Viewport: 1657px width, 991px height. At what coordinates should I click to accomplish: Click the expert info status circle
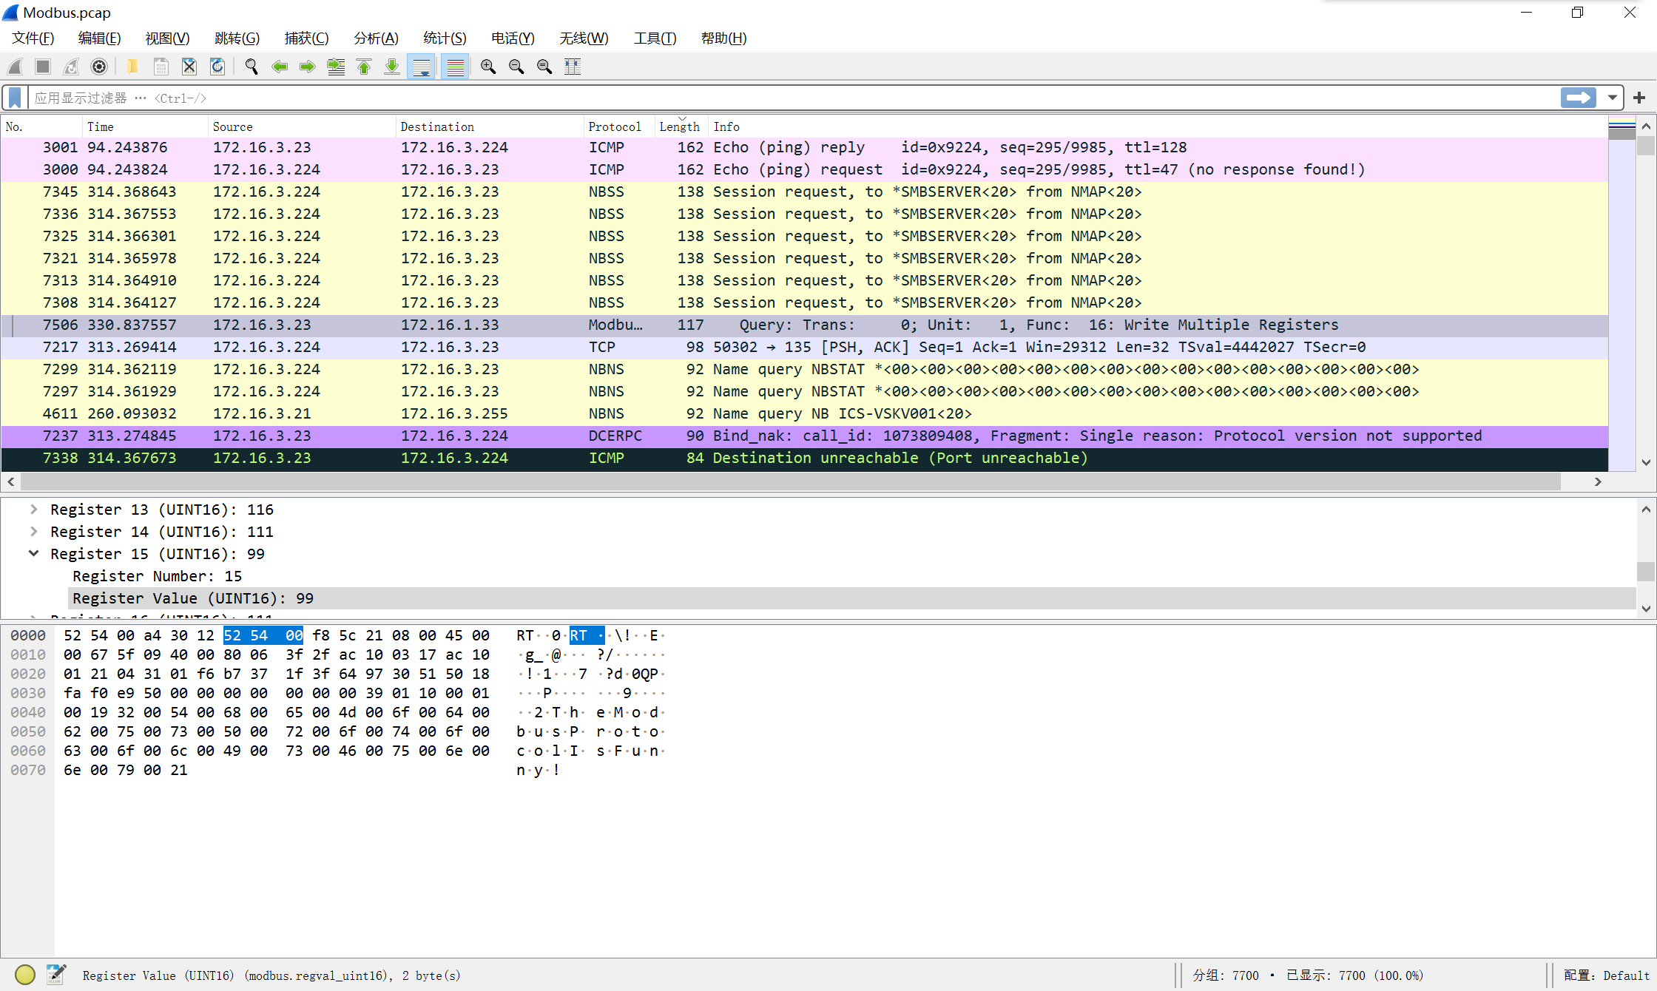click(25, 975)
